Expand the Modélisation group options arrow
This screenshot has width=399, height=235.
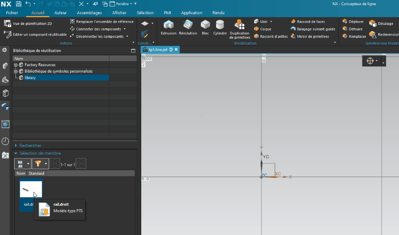335,43
